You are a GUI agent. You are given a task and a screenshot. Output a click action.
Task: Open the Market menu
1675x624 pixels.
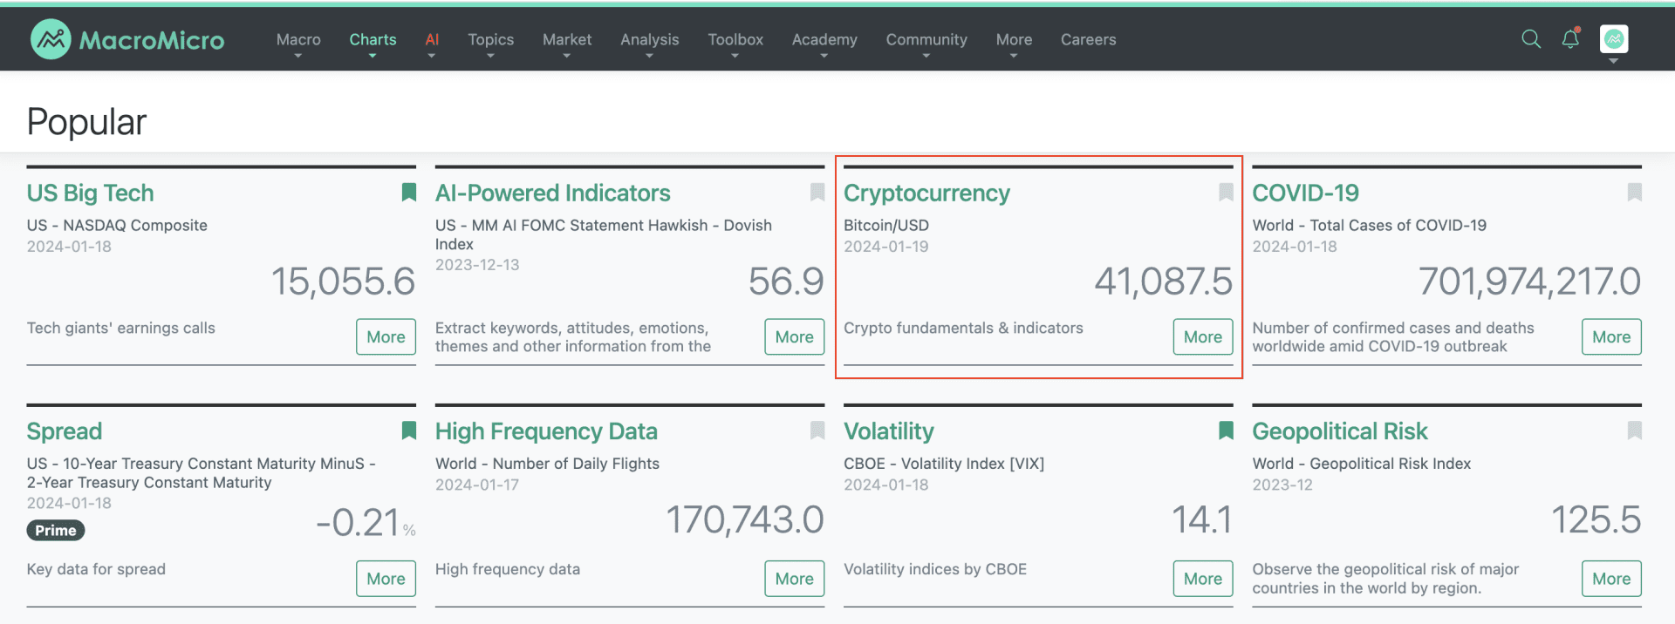[x=567, y=39]
